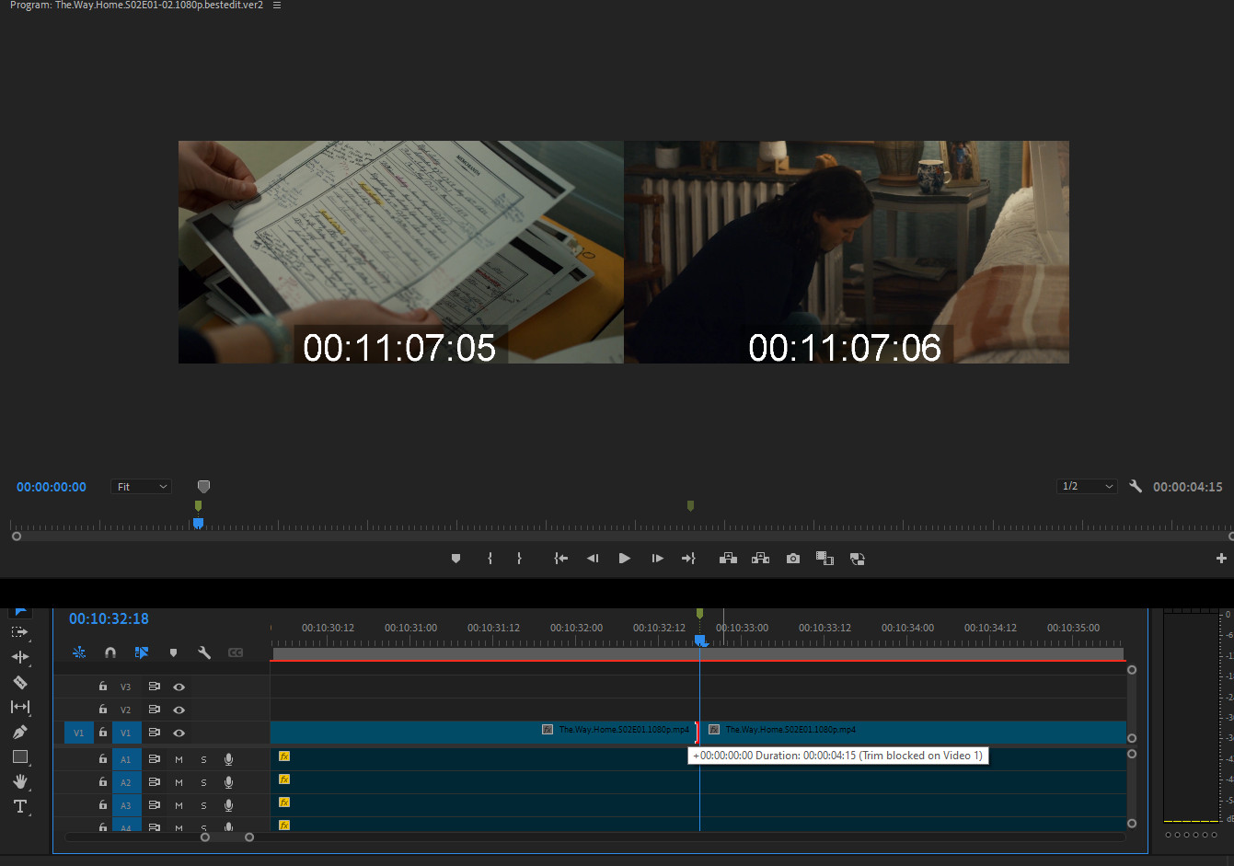The width and height of the screenshot is (1234, 866).
Task: Select the Type tool
Action: (x=20, y=806)
